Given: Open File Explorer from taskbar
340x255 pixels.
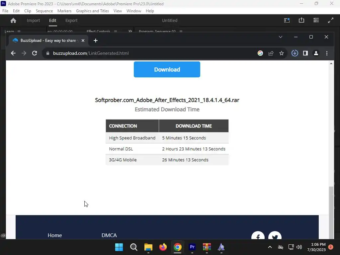Looking at the screenshot, I should (x=148, y=247).
